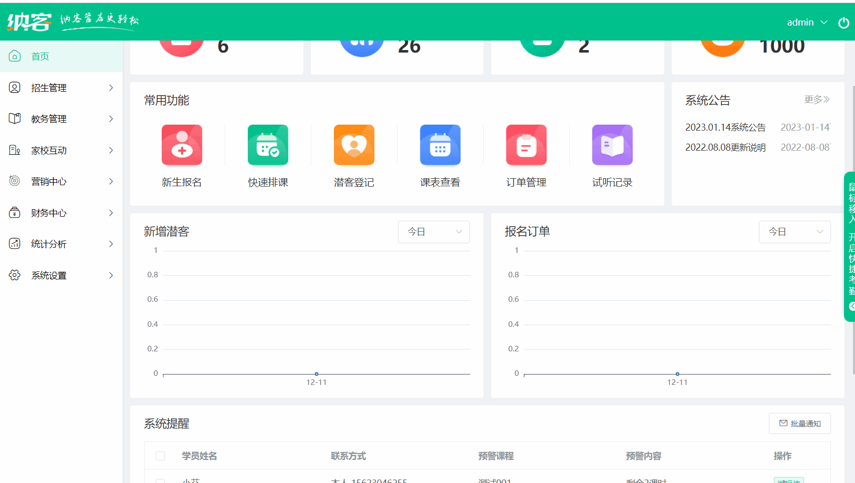Open announcement 2023.01.14系统公告

coord(725,127)
